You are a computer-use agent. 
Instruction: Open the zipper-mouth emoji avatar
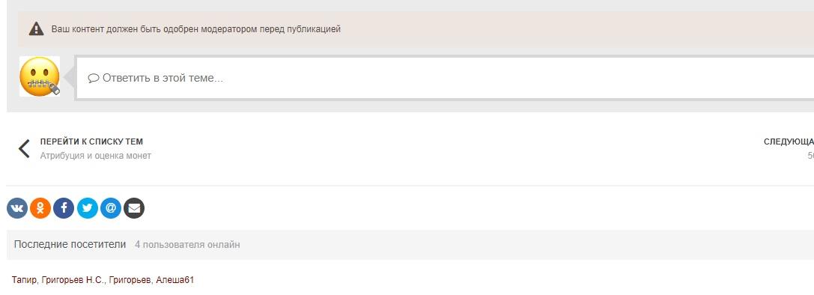click(40, 76)
